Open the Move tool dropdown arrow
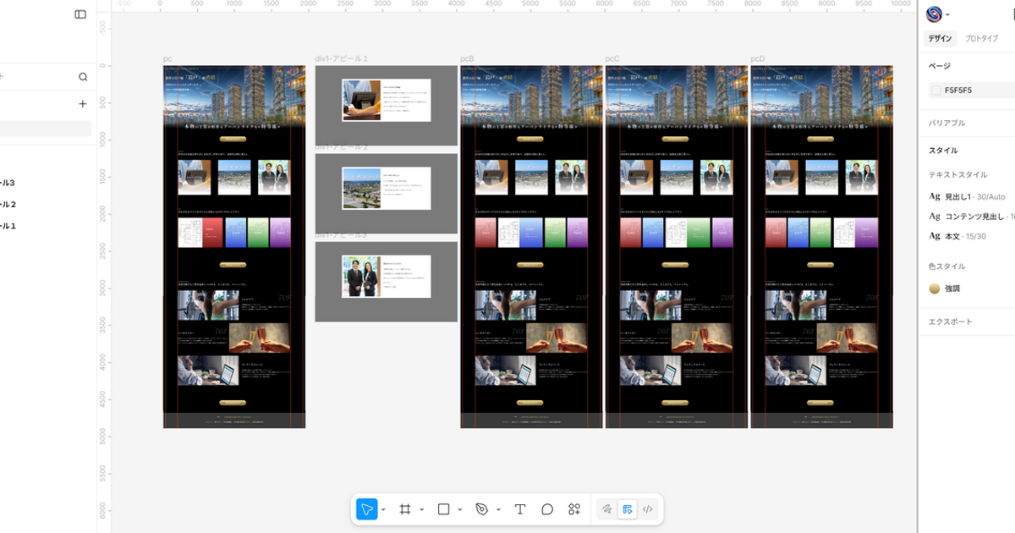 [x=383, y=509]
